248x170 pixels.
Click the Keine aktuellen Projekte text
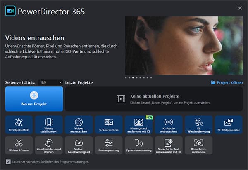[155, 96]
